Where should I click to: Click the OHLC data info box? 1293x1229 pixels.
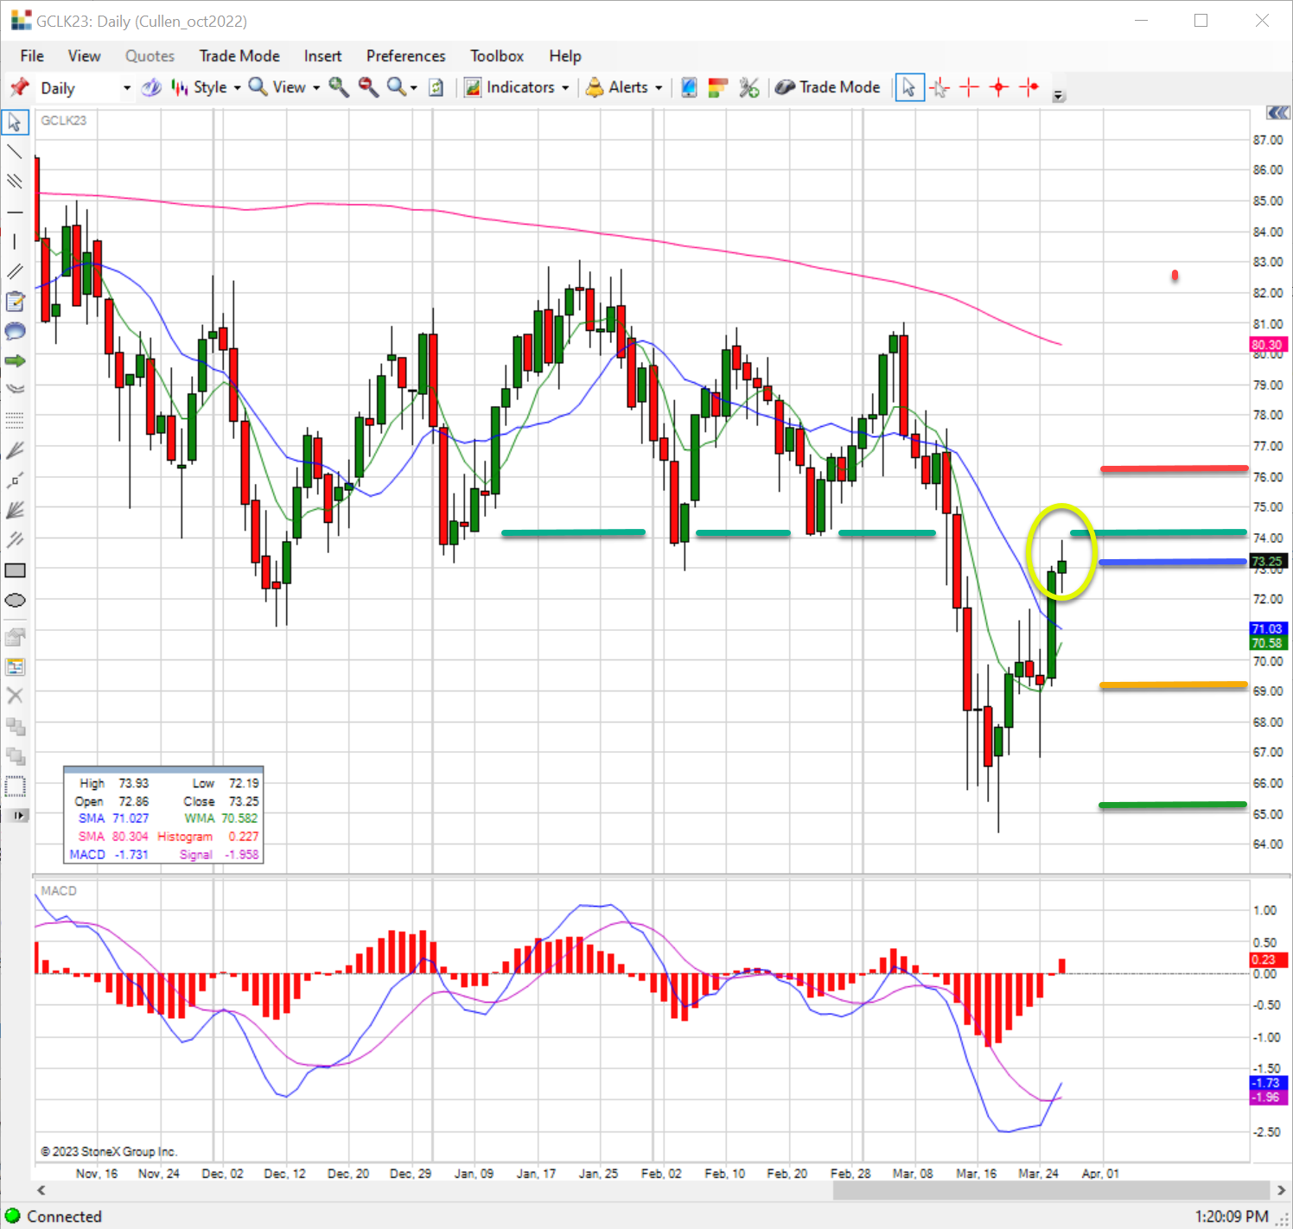coord(163,814)
